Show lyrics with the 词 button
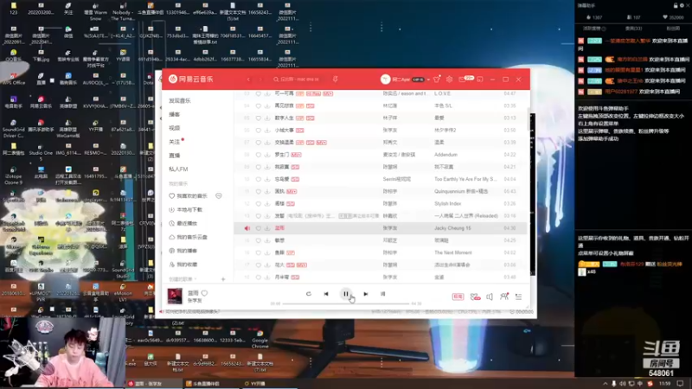Screen dimensions: 692x389 [382, 294]
